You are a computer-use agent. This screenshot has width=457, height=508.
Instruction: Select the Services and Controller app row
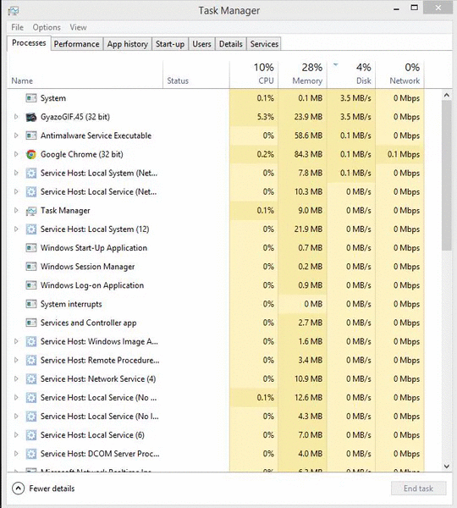pyautogui.click(x=216, y=323)
